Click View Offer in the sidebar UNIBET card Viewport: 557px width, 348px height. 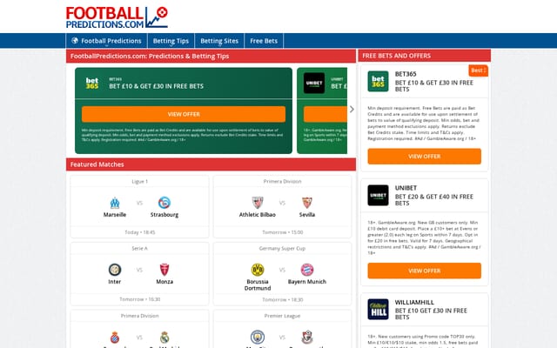tap(425, 271)
